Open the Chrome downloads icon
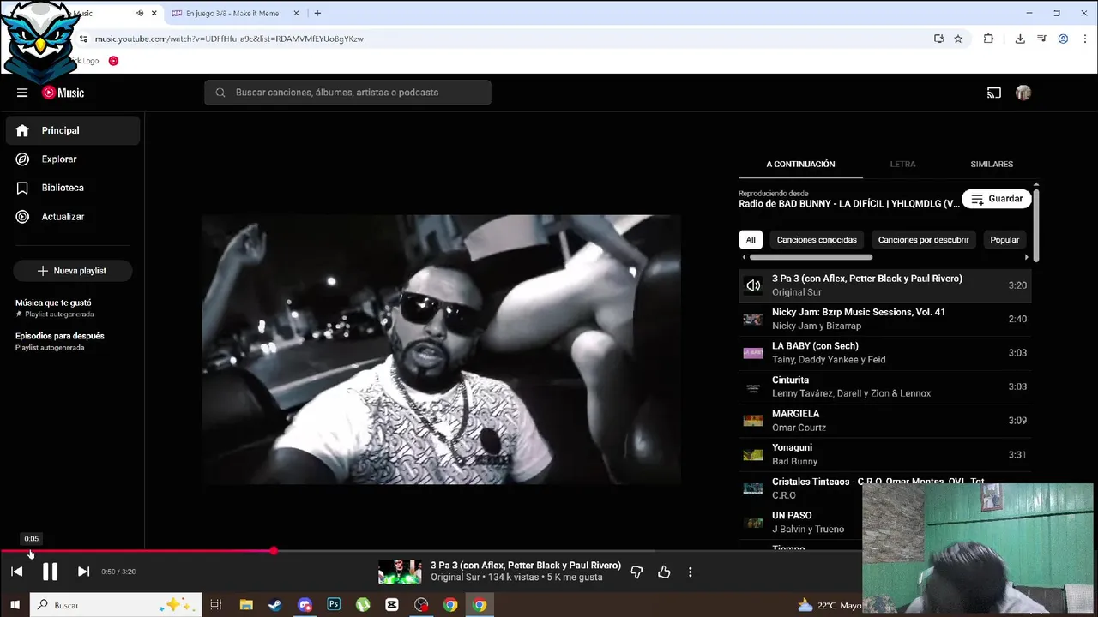 point(1020,39)
